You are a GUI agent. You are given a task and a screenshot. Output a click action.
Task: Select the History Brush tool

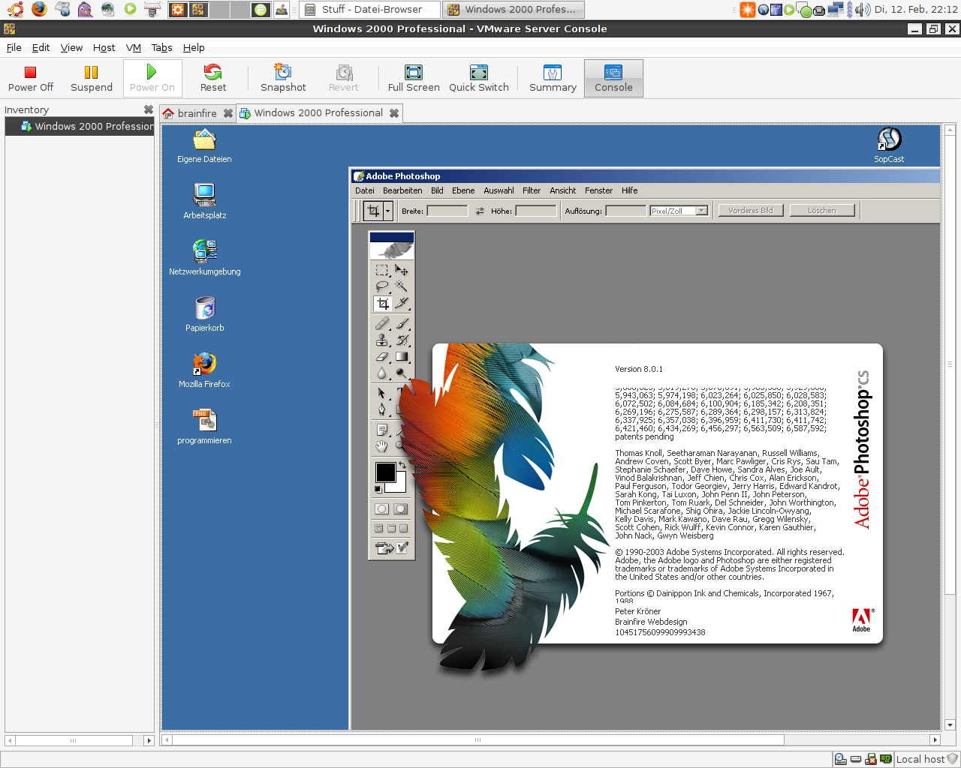(x=402, y=340)
